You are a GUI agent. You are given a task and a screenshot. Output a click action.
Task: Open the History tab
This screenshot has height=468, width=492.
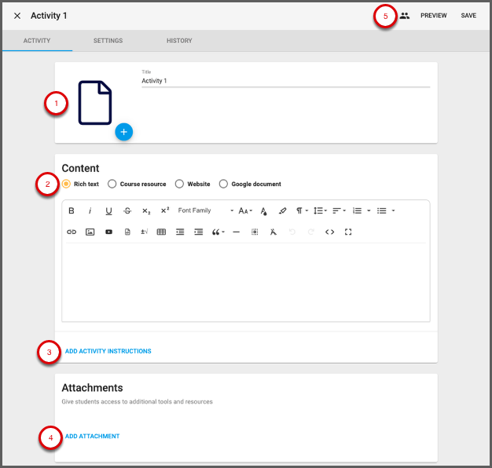pyautogui.click(x=178, y=41)
